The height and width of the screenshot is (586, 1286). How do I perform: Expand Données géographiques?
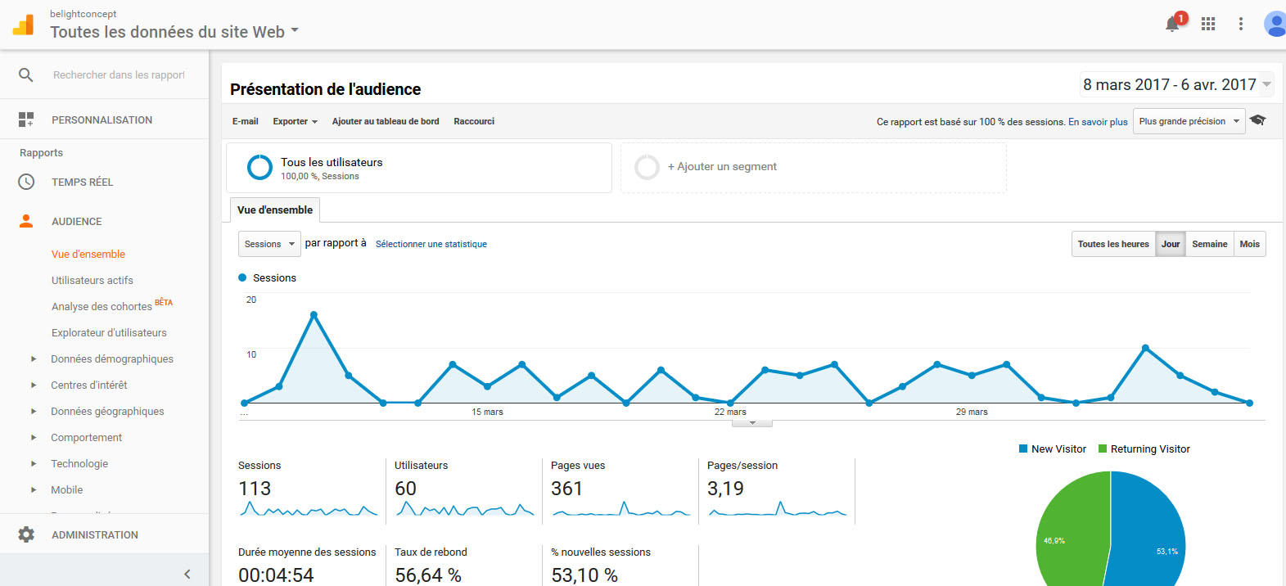34,411
